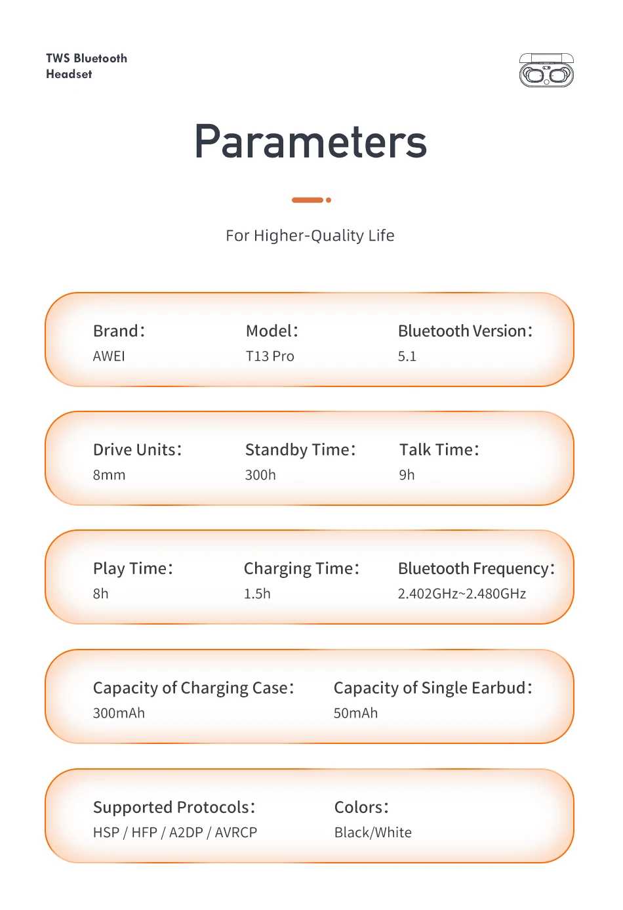
Task: Click the Bluetooth Version label
Action: tap(465, 331)
